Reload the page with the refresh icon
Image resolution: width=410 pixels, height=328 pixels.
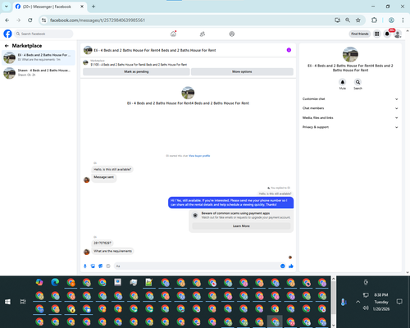click(30, 20)
